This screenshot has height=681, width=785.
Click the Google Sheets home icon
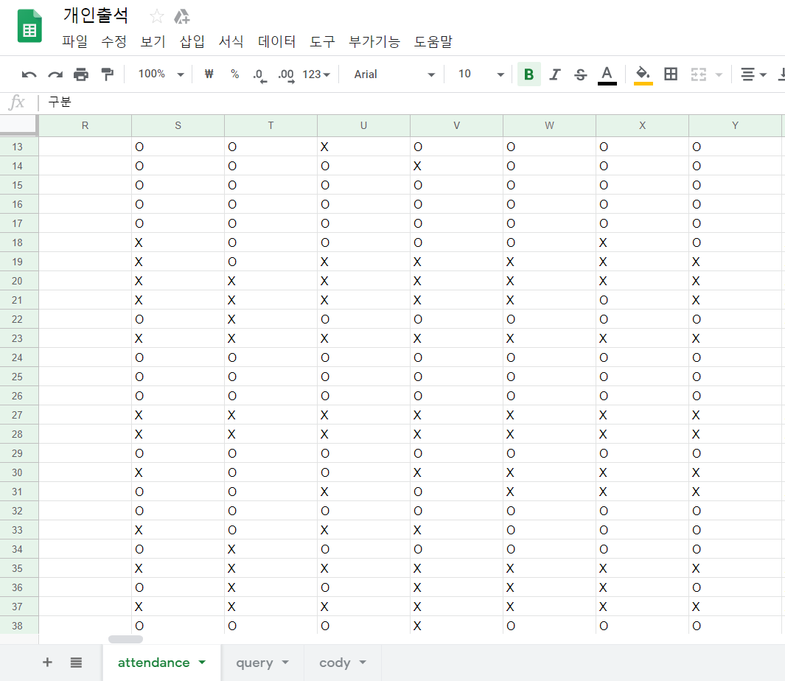[x=29, y=26]
